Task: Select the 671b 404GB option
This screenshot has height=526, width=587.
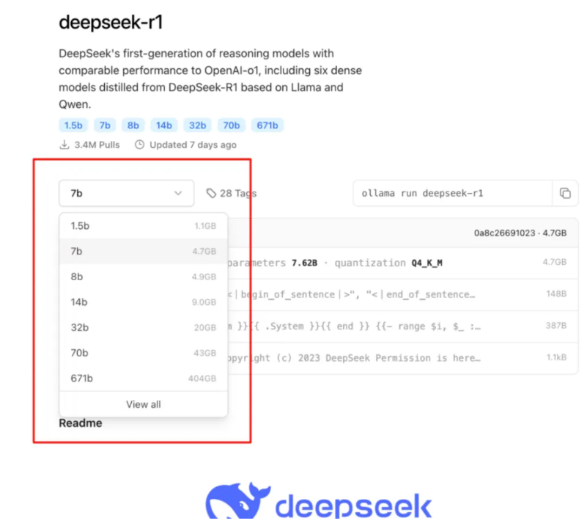Action: pos(144,379)
